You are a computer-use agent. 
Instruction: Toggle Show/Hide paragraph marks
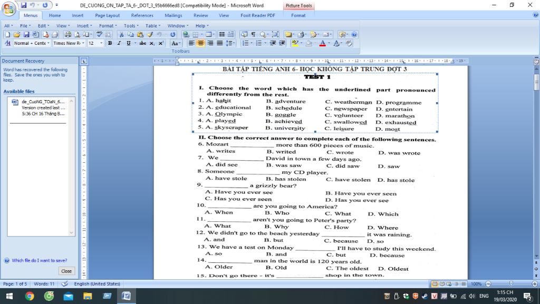click(253, 34)
